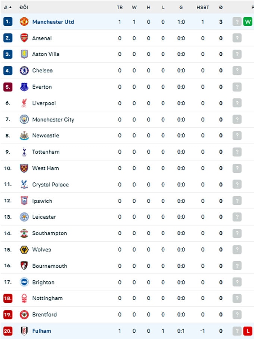The height and width of the screenshot is (339, 254).
Task: Click the TR matches played header
Action: 120,7
